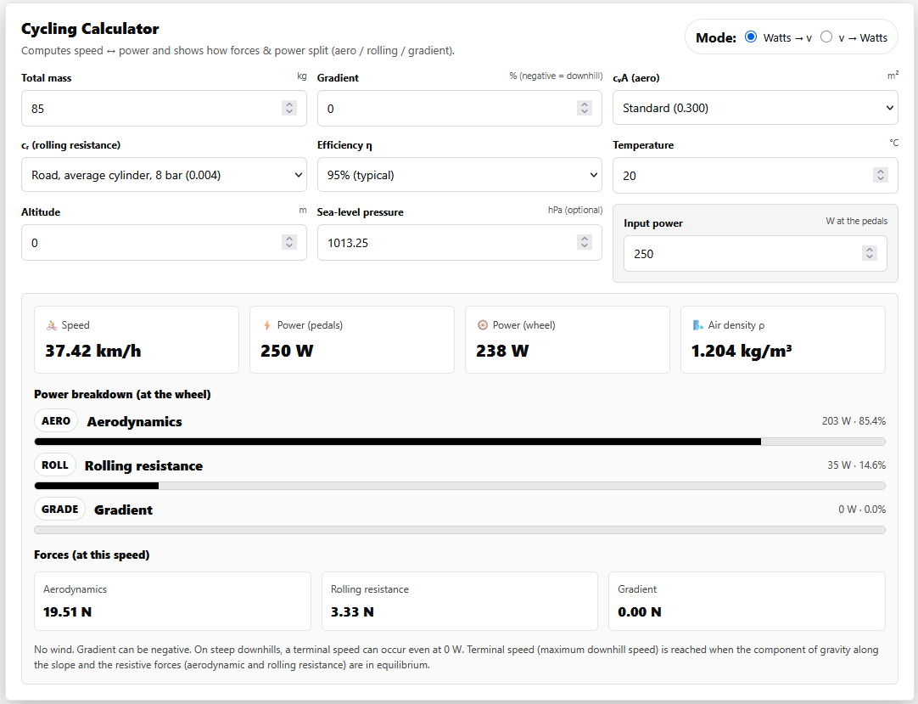
Task: Select the v → Watts mode
Action: [826, 37]
